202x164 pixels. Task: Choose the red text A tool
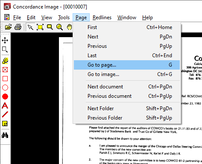[x=5, y=105]
